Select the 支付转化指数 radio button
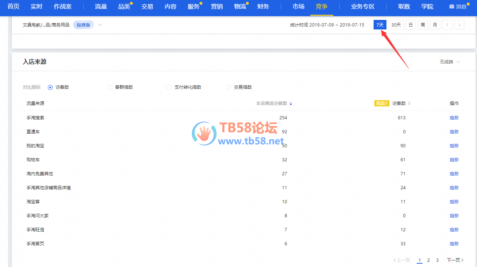The height and width of the screenshot is (267, 477). [x=169, y=87]
